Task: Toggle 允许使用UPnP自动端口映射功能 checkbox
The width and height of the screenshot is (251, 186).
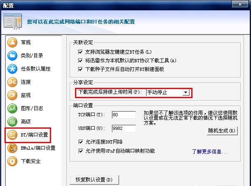Action: [x=81, y=151]
